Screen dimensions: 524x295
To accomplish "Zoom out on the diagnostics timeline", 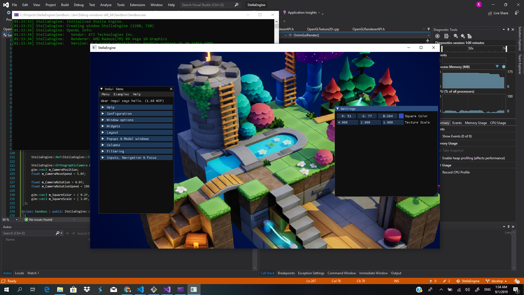I will click(463, 36).
